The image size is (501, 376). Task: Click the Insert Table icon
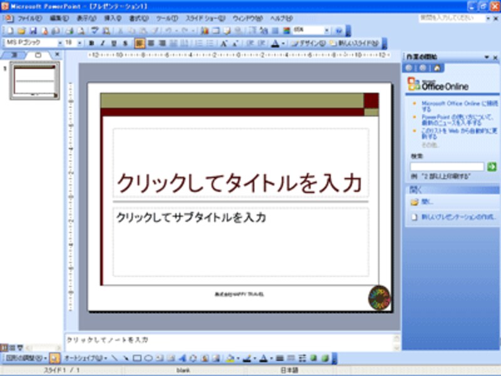click(x=216, y=31)
